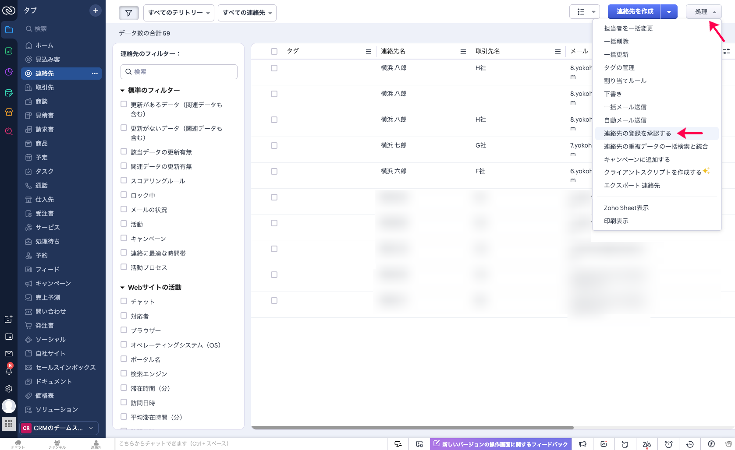The width and height of the screenshot is (735, 450).
Task: Open the settings gear in left rail
Action: (x=9, y=389)
